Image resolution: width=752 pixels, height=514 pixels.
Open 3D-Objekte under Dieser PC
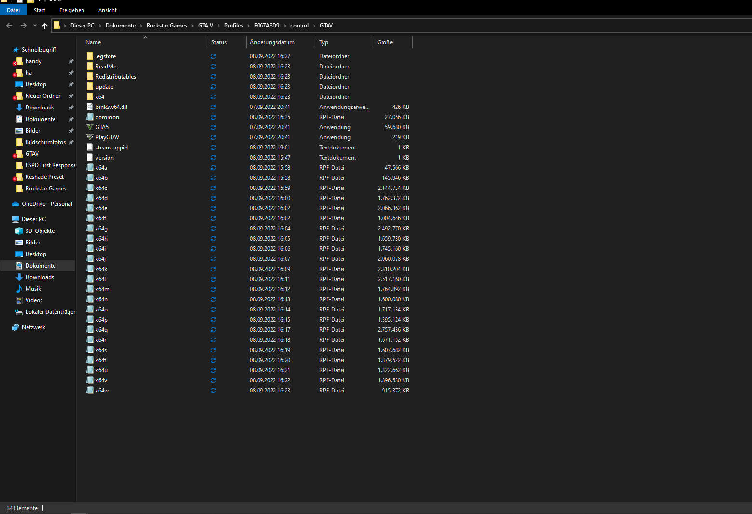pyautogui.click(x=40, y=231)
